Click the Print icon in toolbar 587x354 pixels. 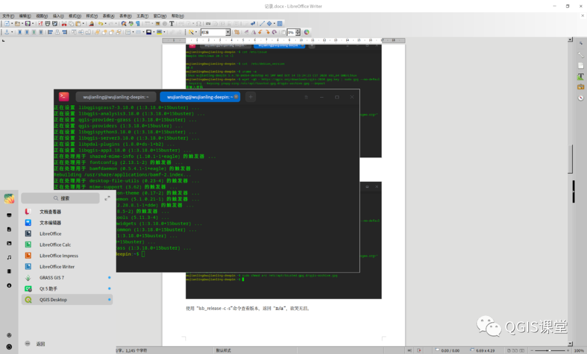click(x=47, y=23)
